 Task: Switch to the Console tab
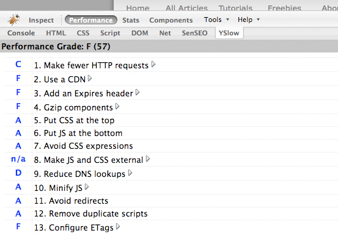[21, 33]
